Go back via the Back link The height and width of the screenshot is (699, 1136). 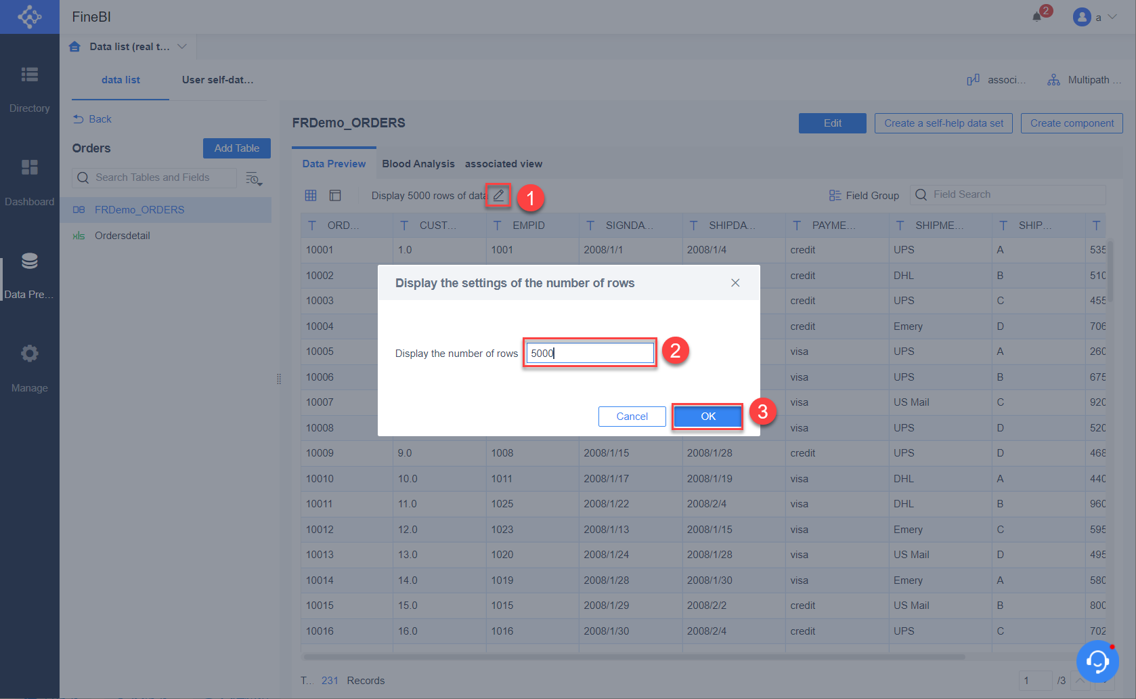point(93,119)
